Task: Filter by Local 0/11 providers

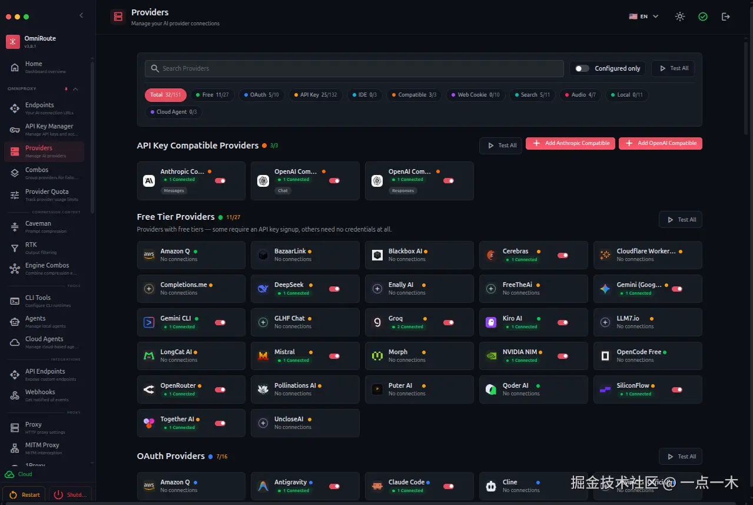Action: (627, 95)
